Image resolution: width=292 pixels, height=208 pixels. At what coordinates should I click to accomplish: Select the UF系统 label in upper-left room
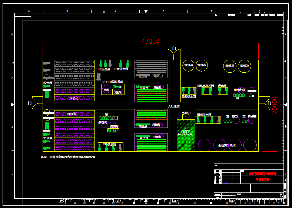(x=73, y=99)
